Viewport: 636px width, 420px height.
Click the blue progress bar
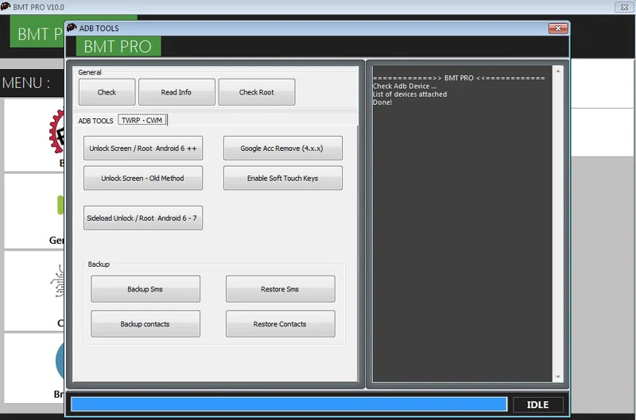point(289,404)
